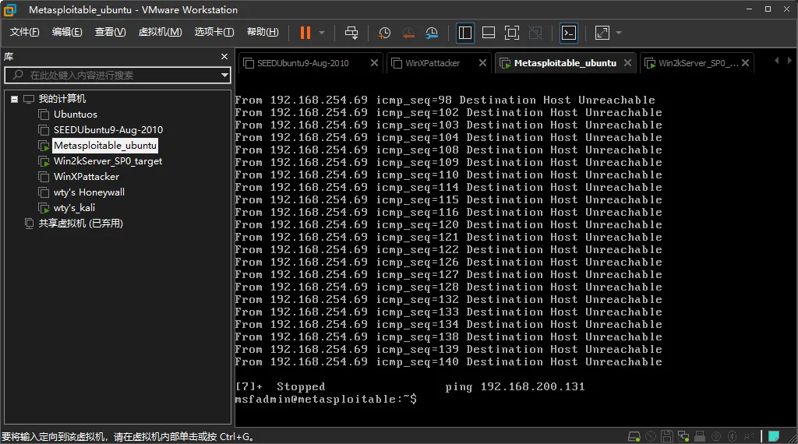This screenshot has height=444, width=798.
Task: Click the USB controller status icon
Action: tap(700, 436)
